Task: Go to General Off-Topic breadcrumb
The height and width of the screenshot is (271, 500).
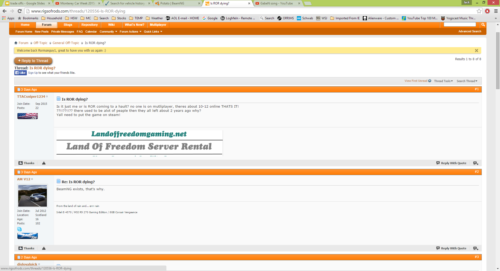Action: click(66, 43)
